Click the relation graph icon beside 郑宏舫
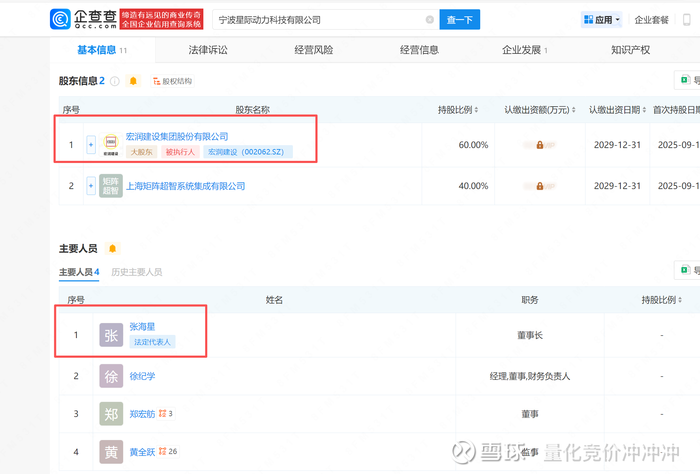The height and width of the screenshot is (474, 700). click(x=163, y=413)
